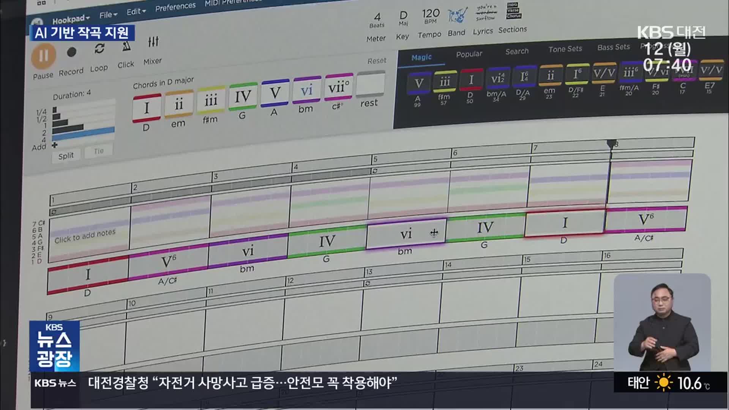Select vi (bm) chord in measure 5
729x410 pixels.
click(x=406, y=233)
